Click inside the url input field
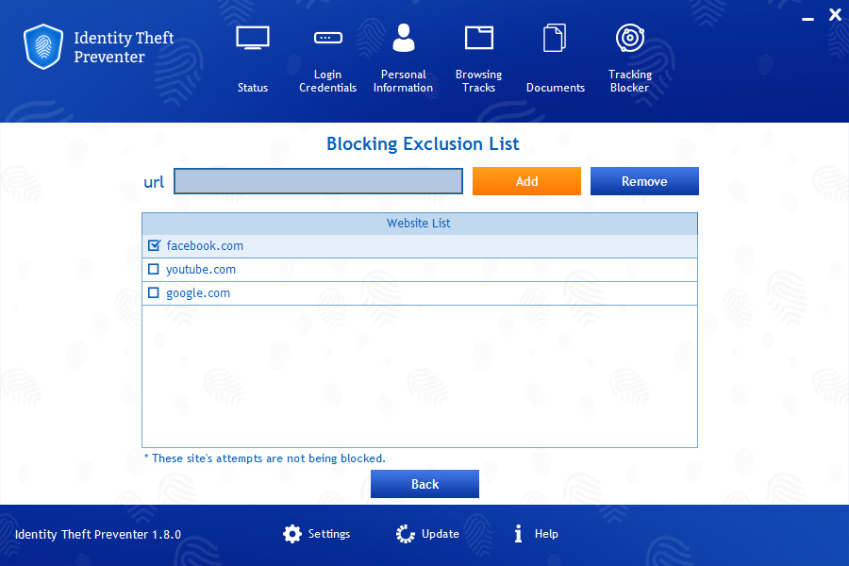849x566 pixels. (318, 181)
